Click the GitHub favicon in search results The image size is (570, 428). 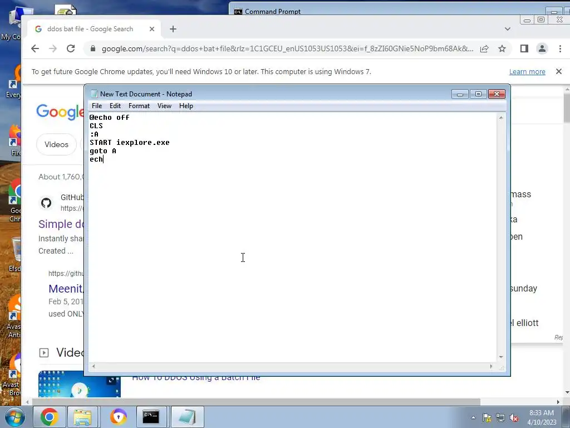46,203
